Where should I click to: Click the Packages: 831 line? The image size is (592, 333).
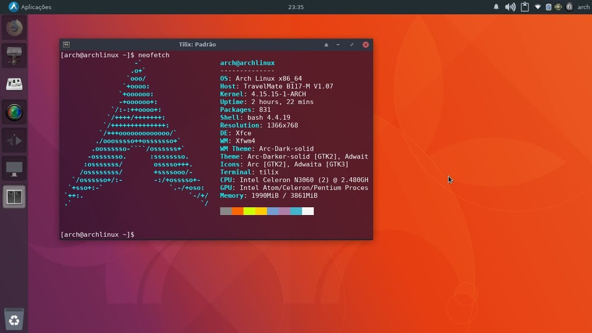246,110
